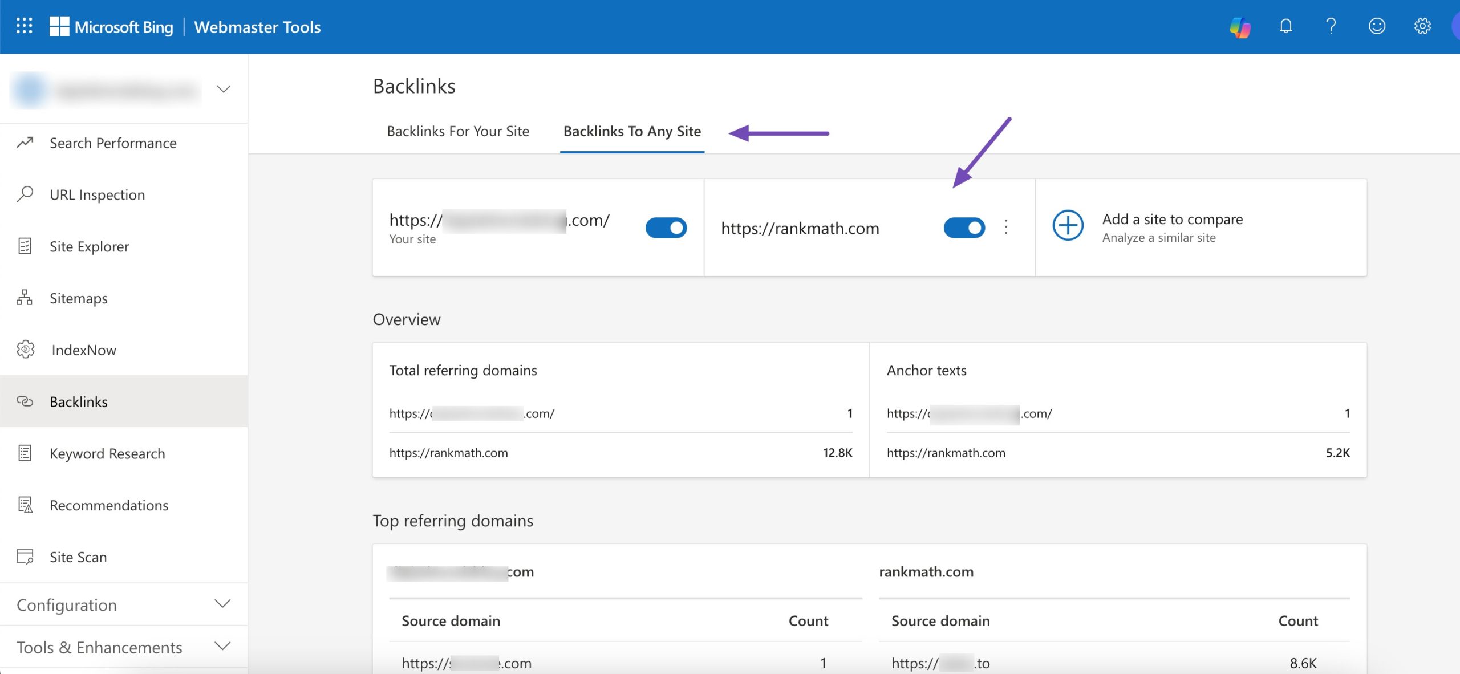
Task: Click the Sitemaps hierarchy icon
Action: point(25,298)
